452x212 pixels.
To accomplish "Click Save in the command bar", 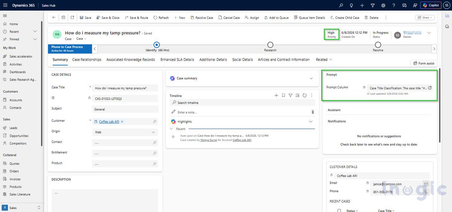I will (x=86, y=18).
